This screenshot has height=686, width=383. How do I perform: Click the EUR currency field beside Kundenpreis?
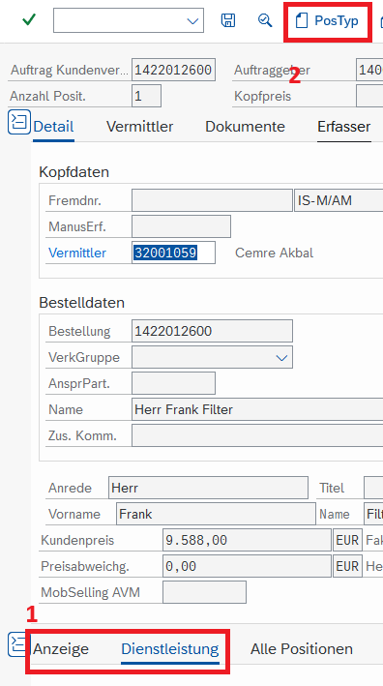pyautogui.click(x=347, y=540)
